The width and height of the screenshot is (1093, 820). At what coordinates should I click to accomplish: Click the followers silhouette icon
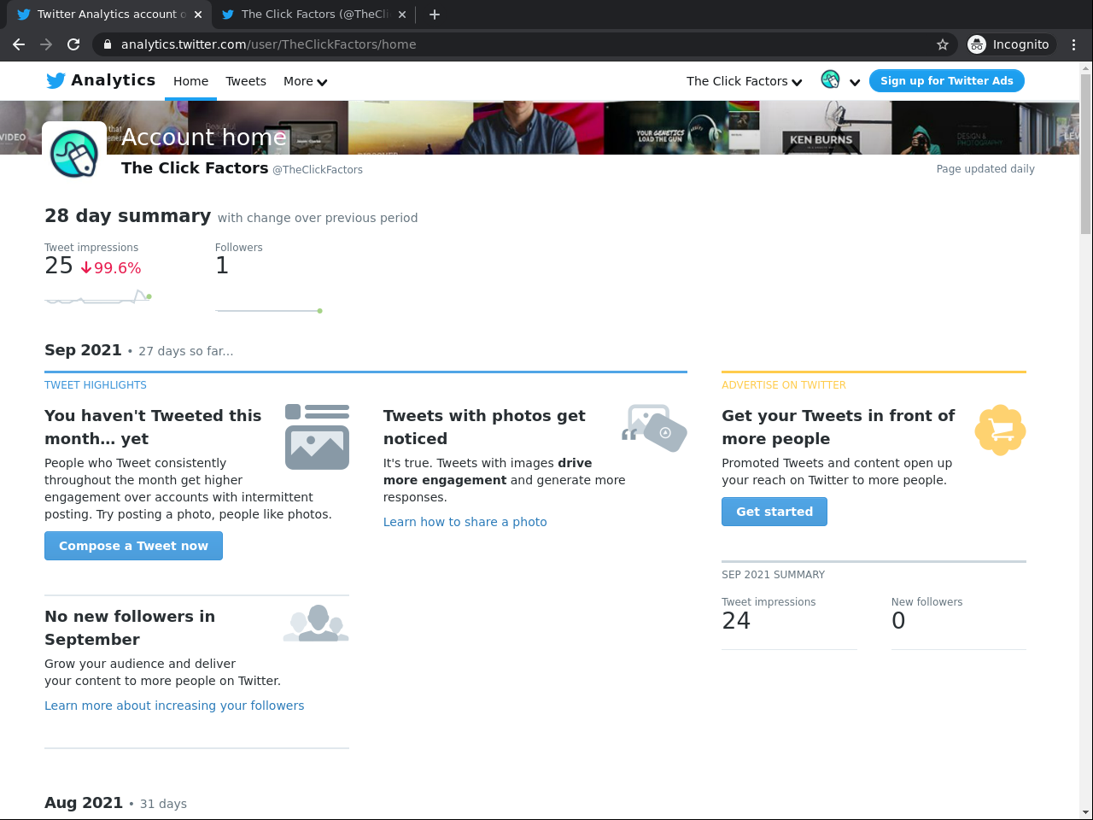point(316,623)
